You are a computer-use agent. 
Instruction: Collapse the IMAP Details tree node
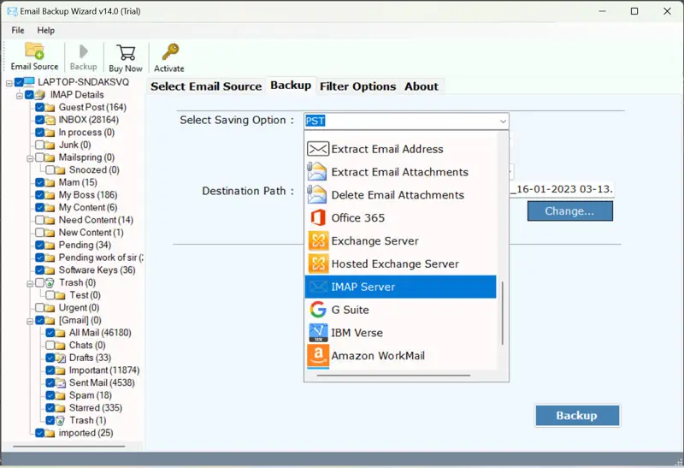point(19,95)
